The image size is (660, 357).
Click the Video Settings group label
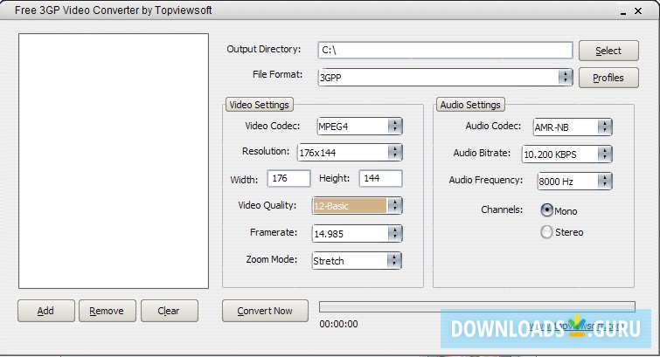coord(260,105)
